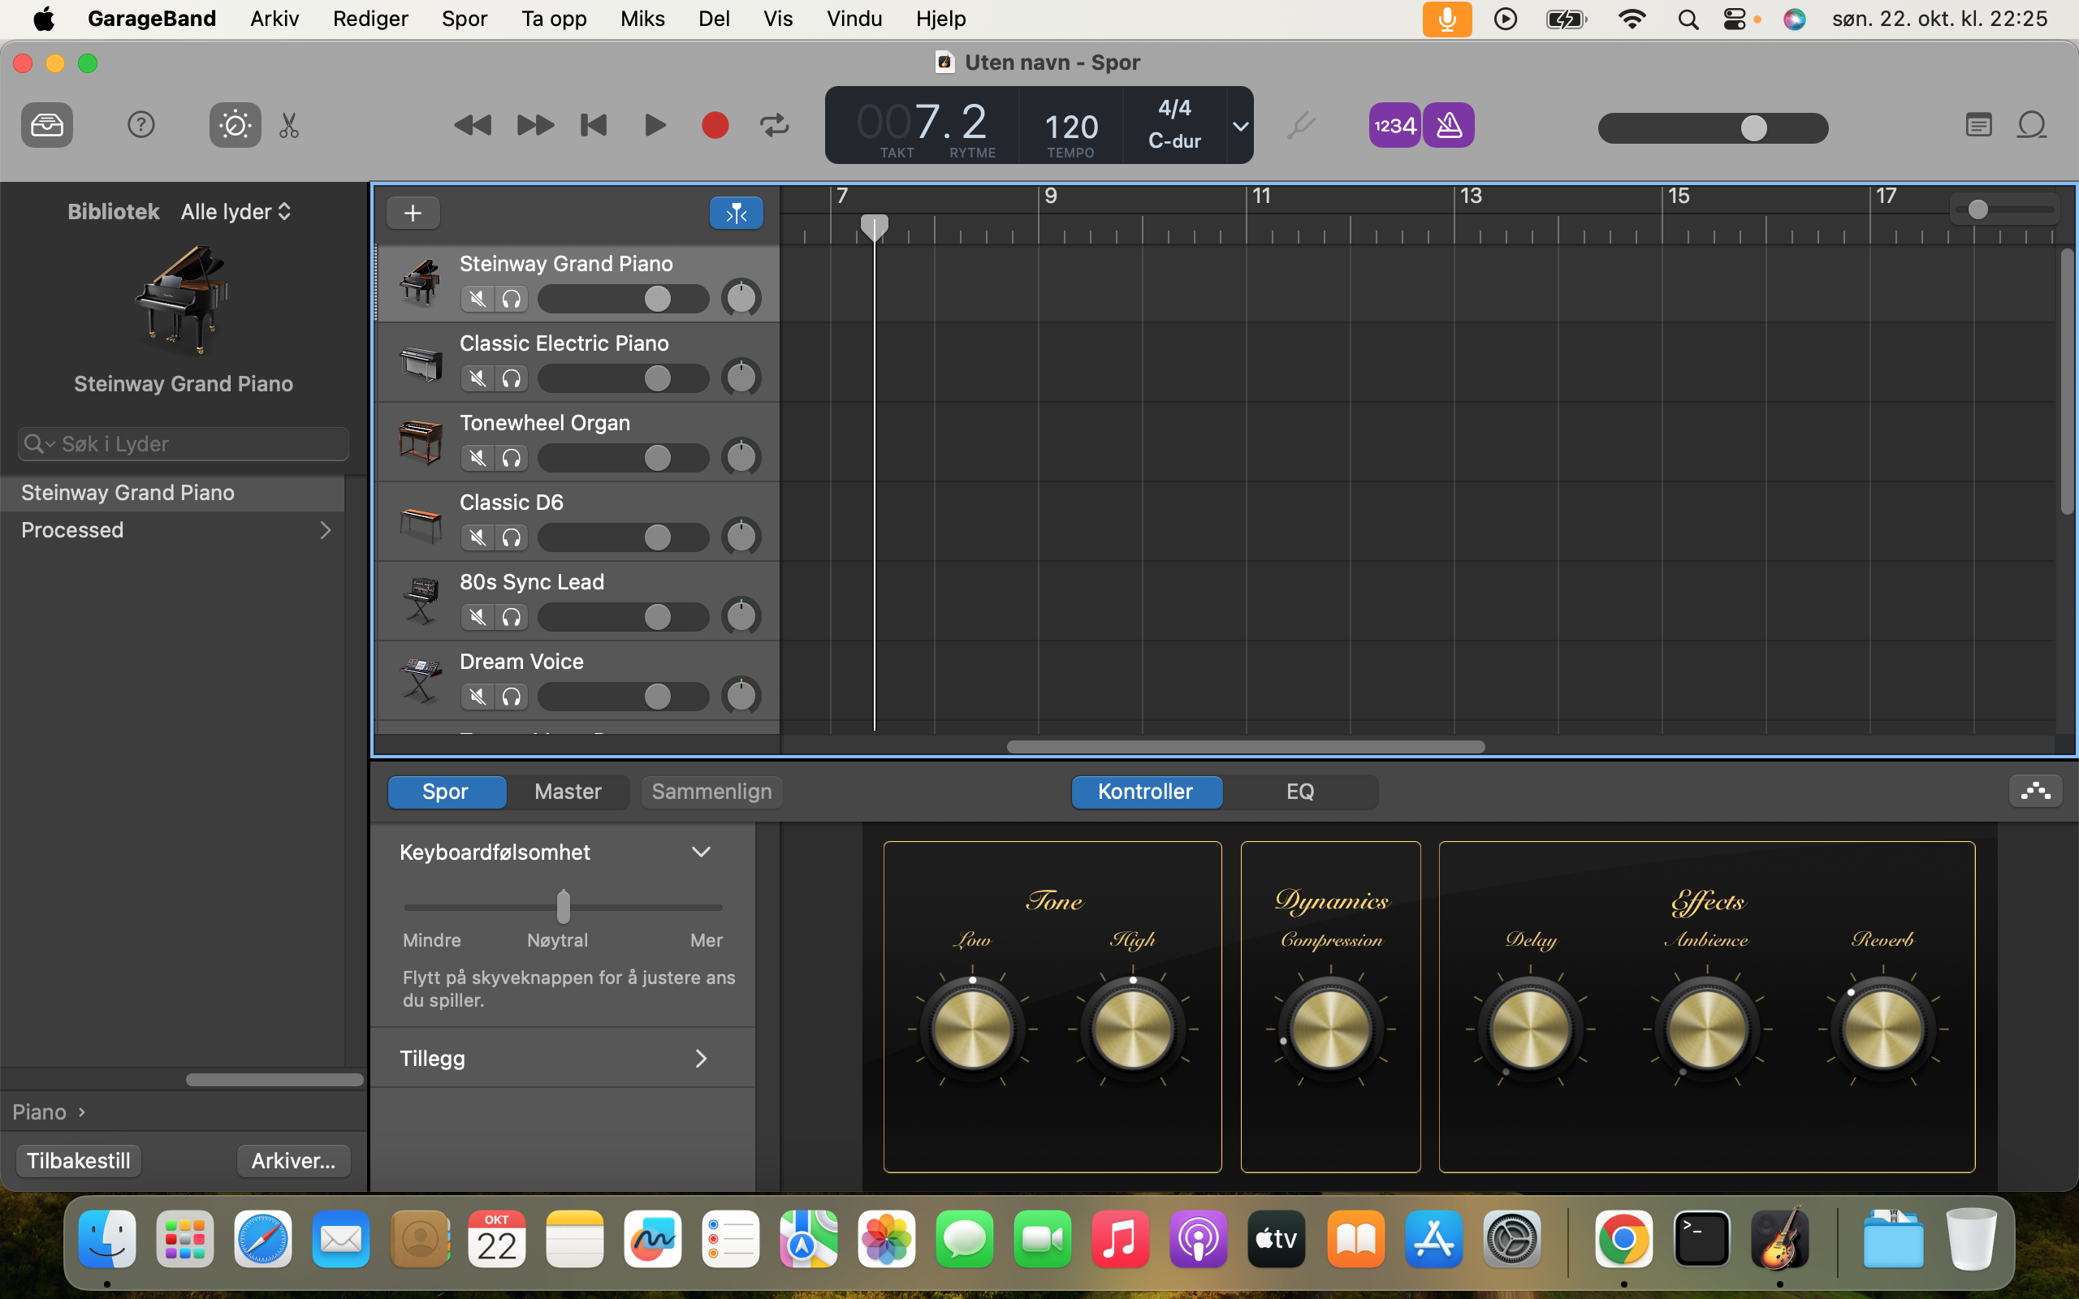Screen dimensions: 2079x1299
Task: Click the Piano breadcrumb in Library
Action: click(x=40, y=1111)
